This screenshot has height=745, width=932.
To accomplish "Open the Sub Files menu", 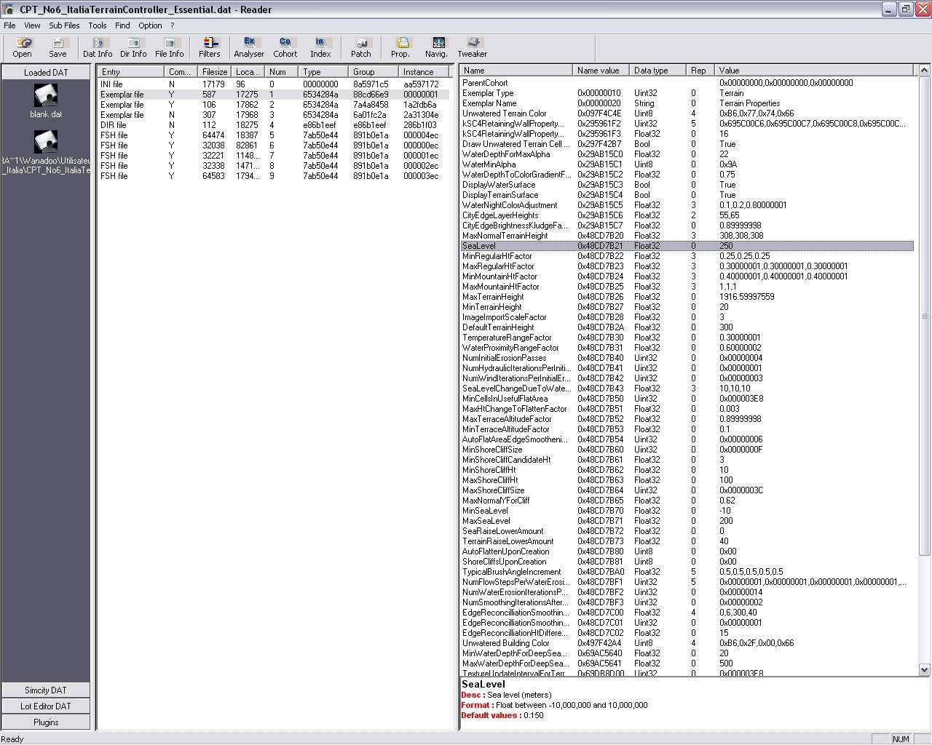I will click(x=64, y=25).
